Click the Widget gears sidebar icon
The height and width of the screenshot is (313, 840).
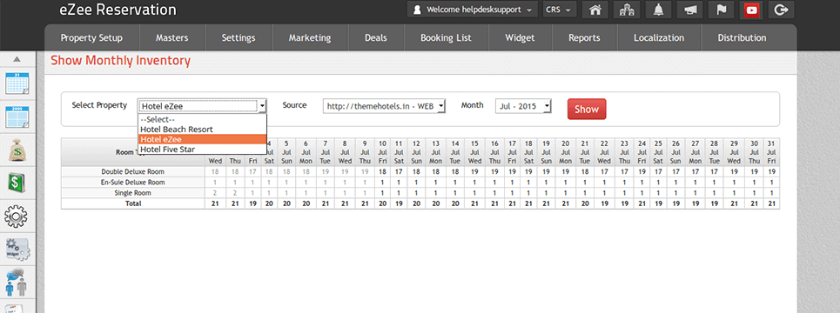point(17,250)
